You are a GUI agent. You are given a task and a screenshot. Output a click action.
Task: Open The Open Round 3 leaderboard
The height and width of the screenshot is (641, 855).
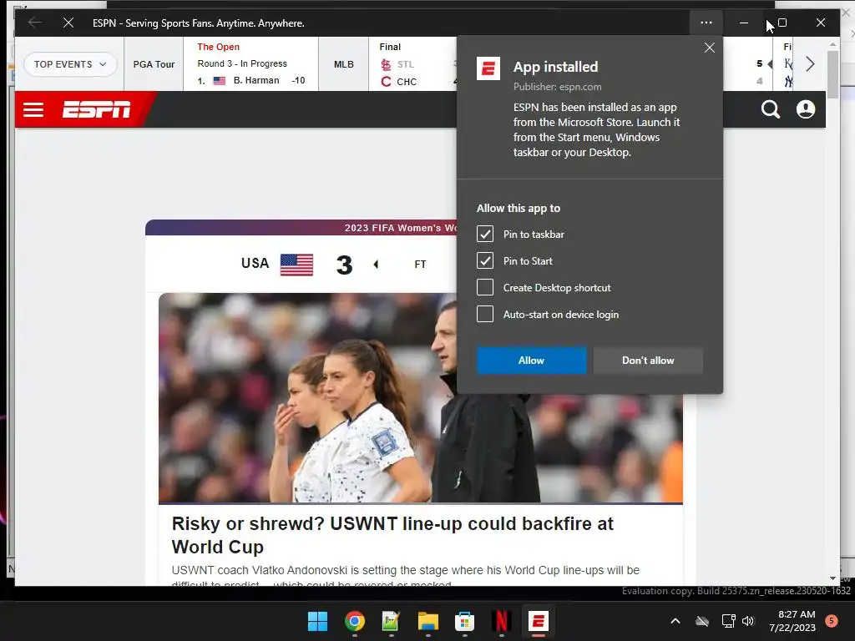(250, 63)
